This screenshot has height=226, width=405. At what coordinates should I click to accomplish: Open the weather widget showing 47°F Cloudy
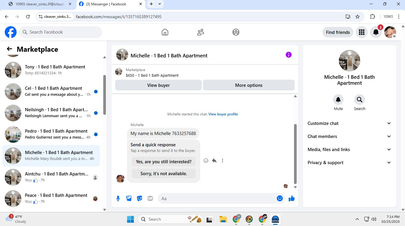[x=16, y=219]
